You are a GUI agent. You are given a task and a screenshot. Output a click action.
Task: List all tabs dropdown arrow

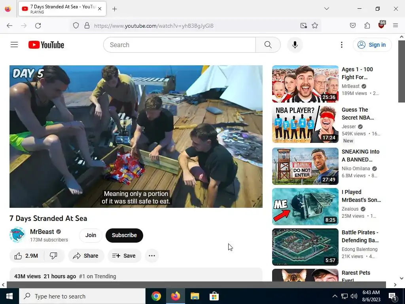pyautogui.click(x=326, y=9)
